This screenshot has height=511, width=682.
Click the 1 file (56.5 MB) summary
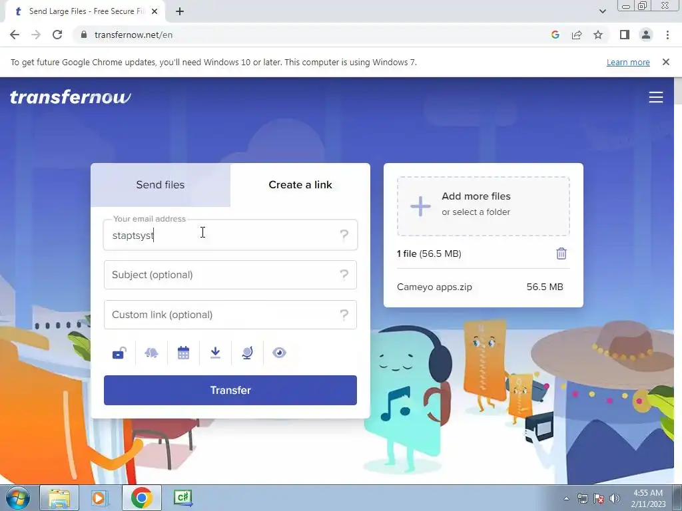click(x=429, y=254)
